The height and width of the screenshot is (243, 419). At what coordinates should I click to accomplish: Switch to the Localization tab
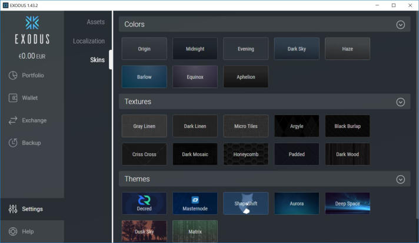click(x=89, y=41)
